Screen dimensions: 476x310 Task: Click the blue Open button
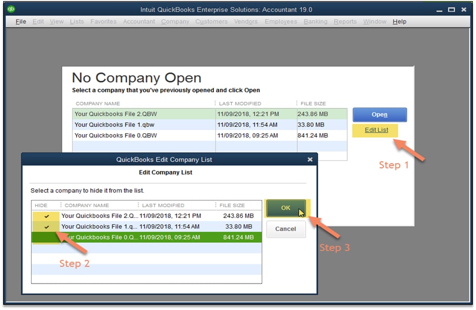[x=379, y=114]
